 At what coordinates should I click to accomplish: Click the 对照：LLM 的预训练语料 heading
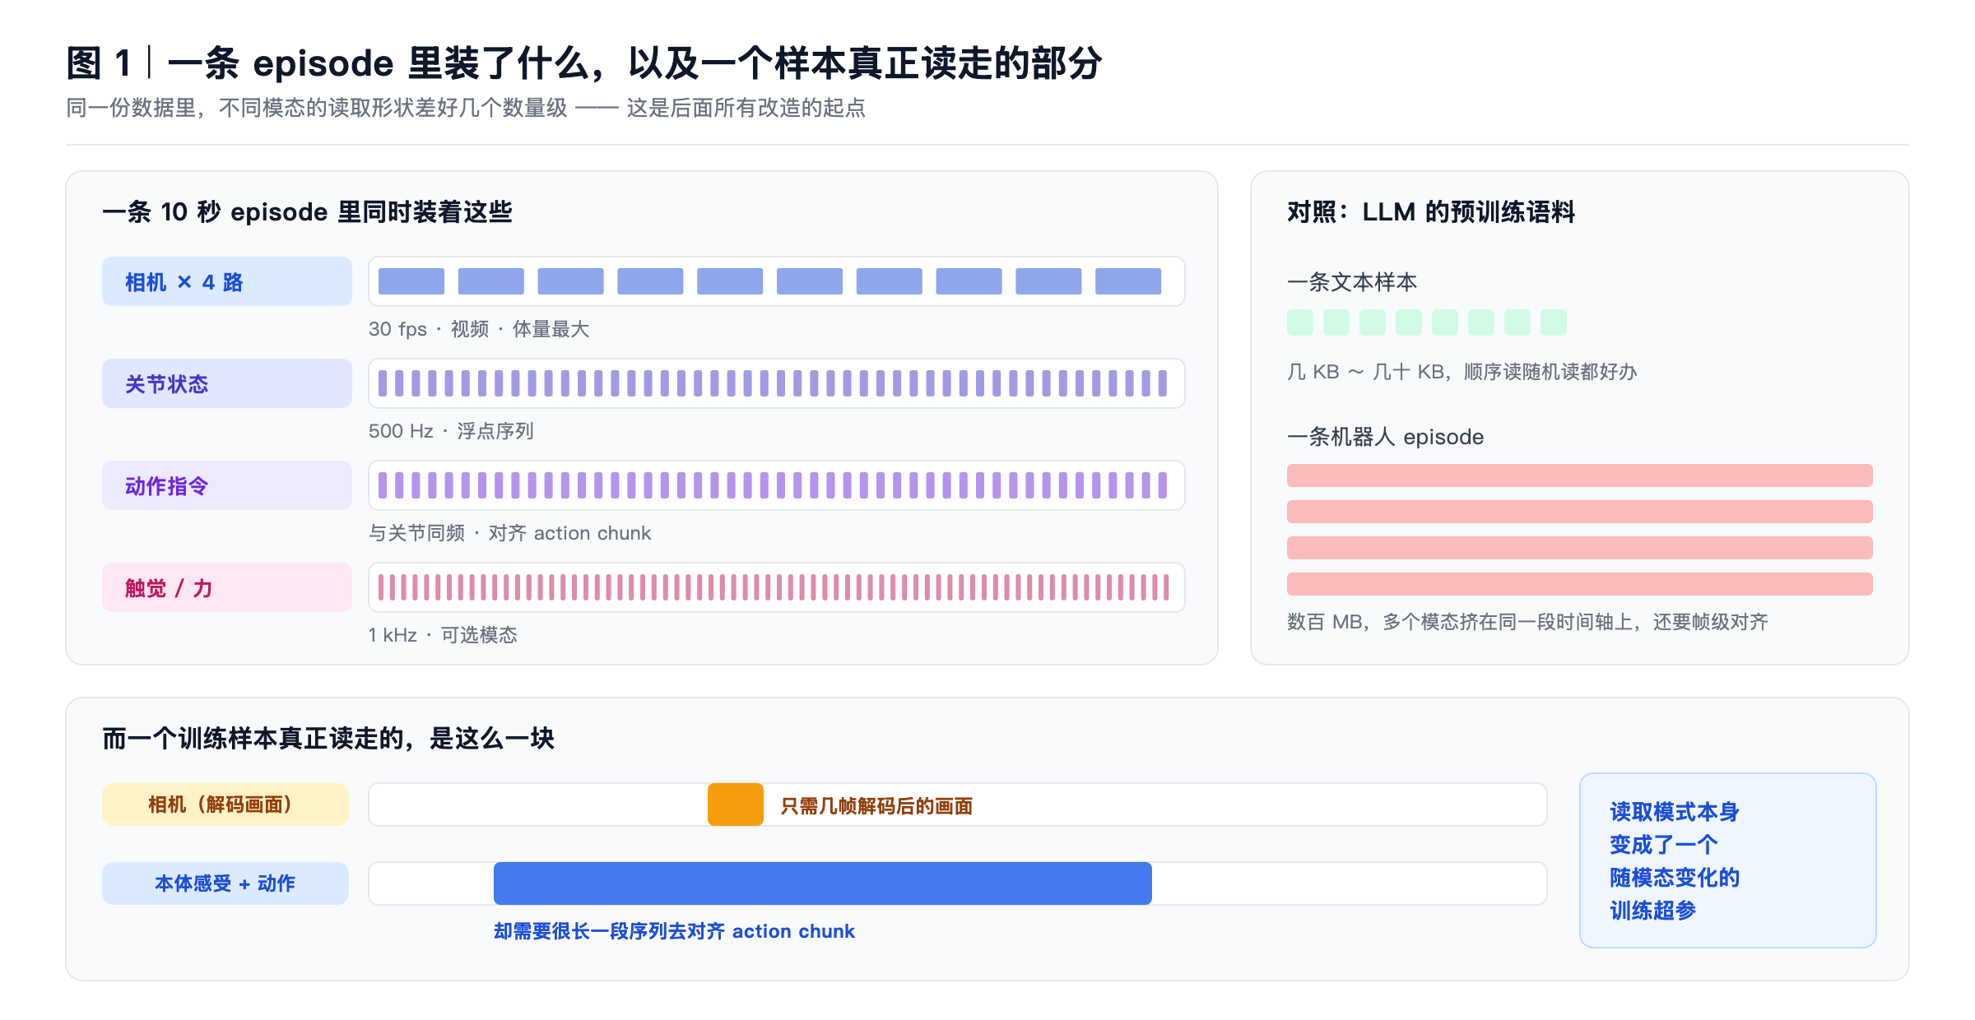(1431, 212)
